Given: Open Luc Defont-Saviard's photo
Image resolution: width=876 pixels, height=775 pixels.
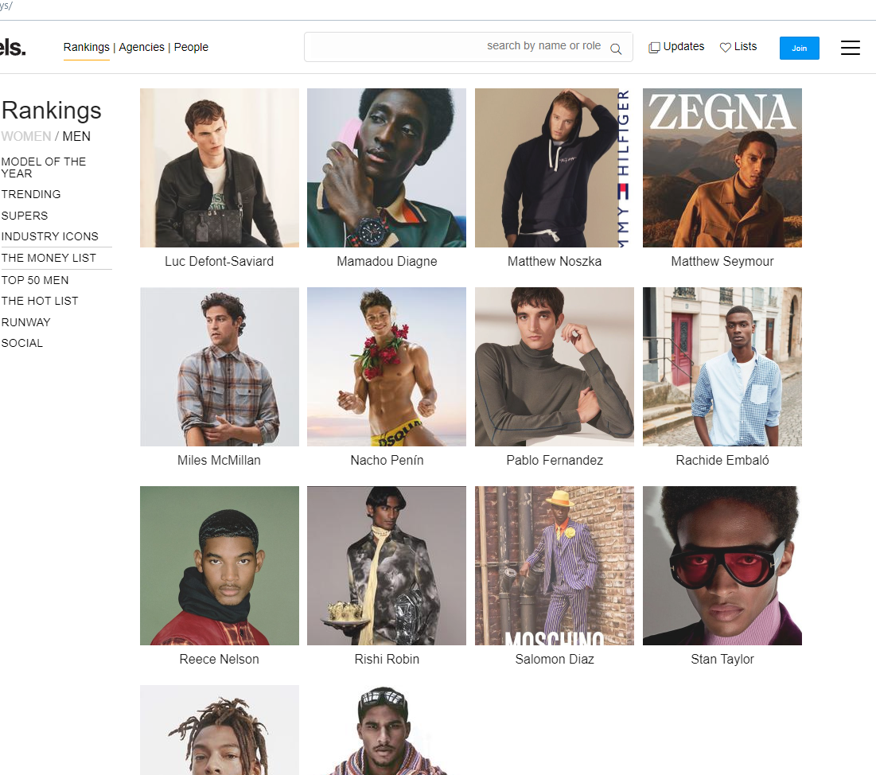Looking at the screenshot, I should pyautogui.click(x=219, y=168).
